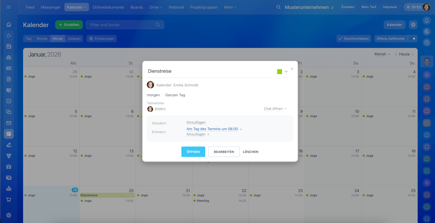This screenshot has width=435, height=223.
Task: Click the home icon in left sidebar
Action: coord(9,24)
